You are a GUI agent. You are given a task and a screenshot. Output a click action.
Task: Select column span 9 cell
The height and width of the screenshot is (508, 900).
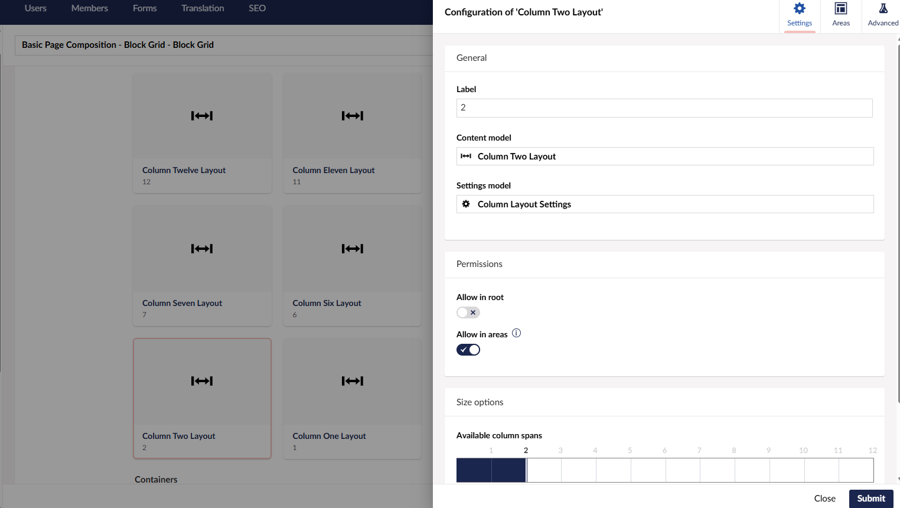tap(752, 470)
